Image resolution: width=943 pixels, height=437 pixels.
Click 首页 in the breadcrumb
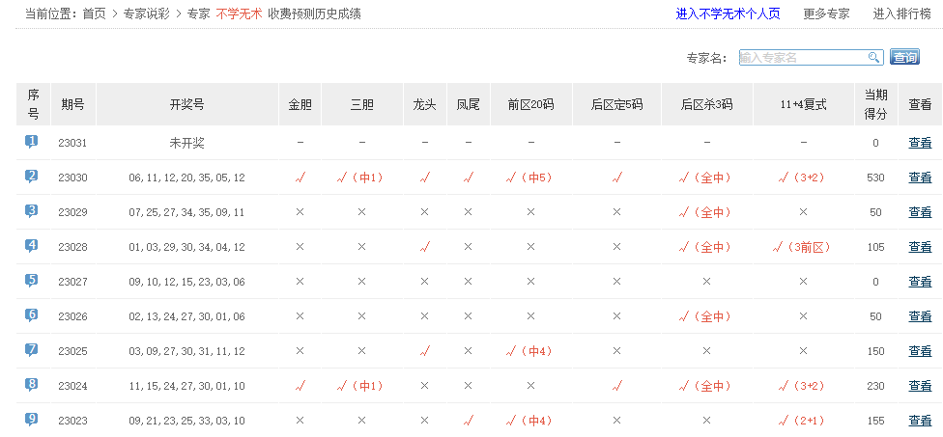pos(94,14)
